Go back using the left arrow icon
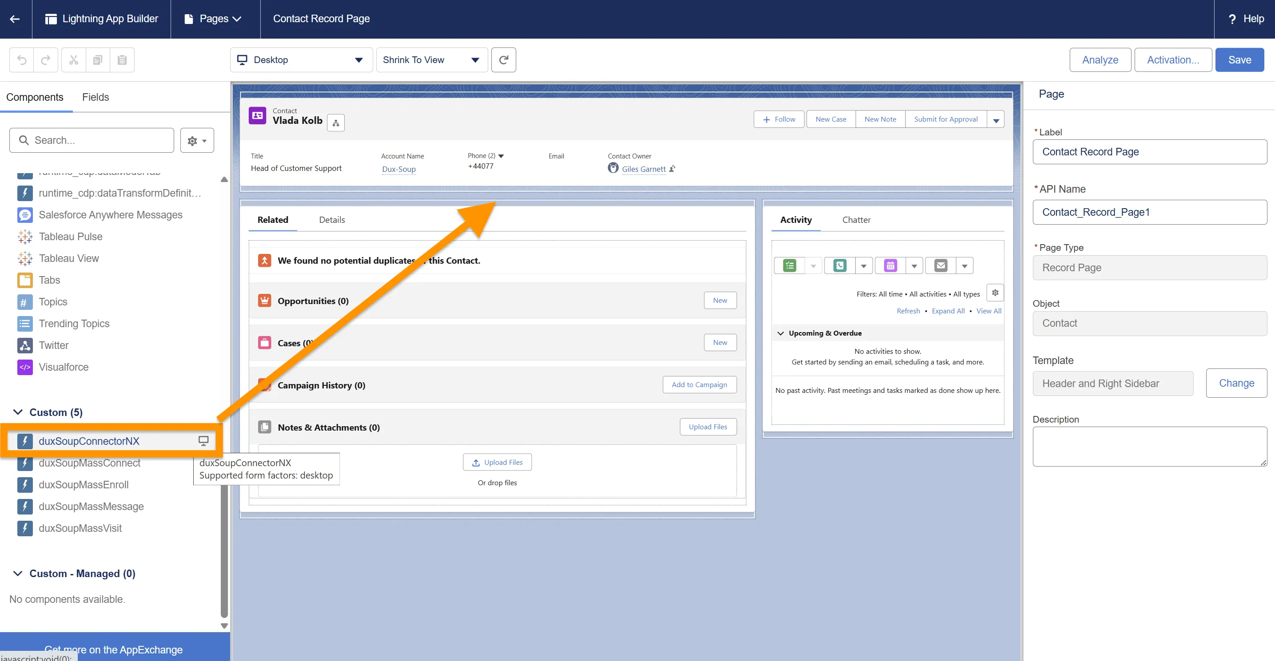 15,19
